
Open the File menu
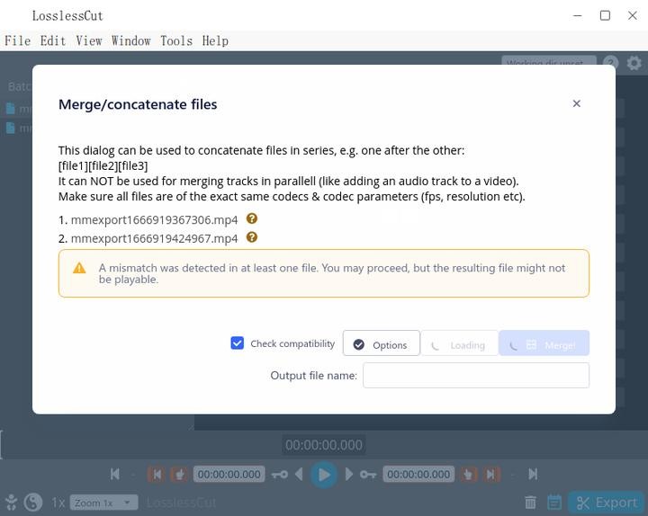click(17, 40)
